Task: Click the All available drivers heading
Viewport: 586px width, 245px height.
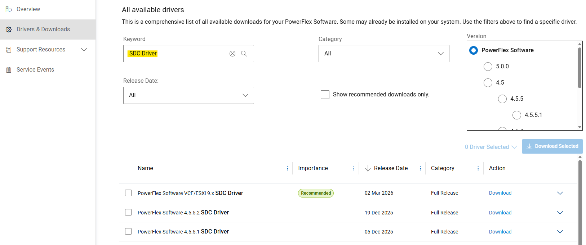Action: click(153, 10)
